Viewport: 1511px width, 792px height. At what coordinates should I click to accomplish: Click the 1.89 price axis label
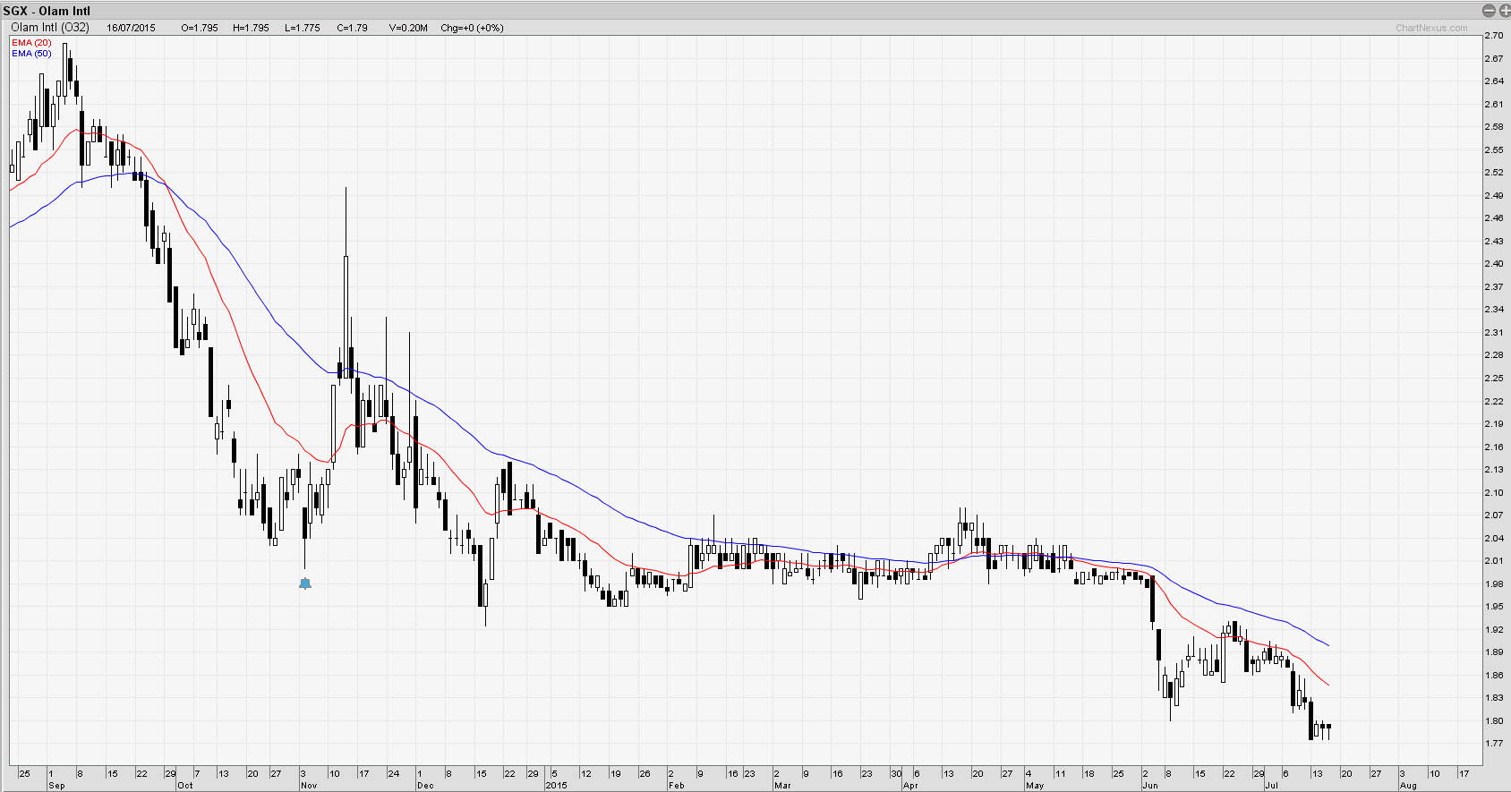coord(1493,652)
